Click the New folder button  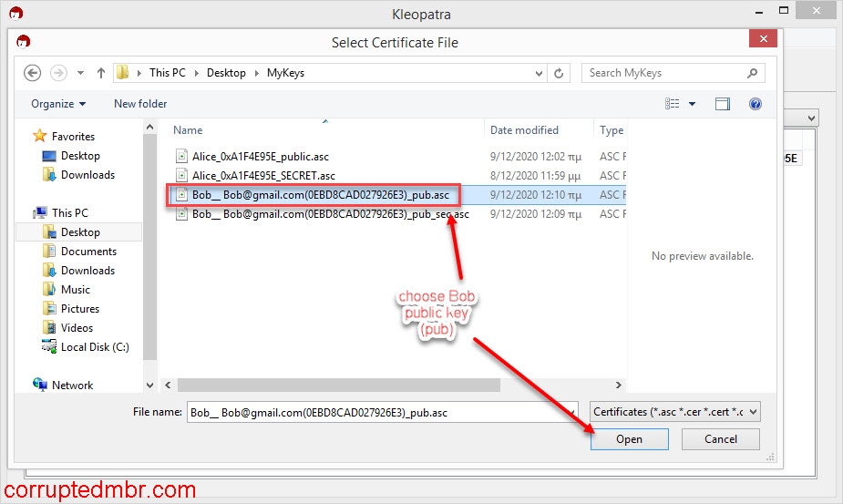point(140,104)
